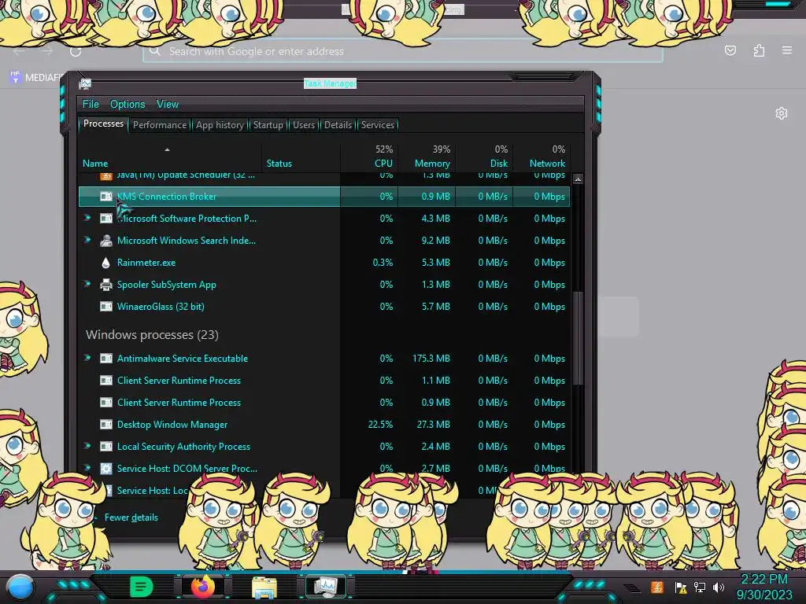Expand the Microsoft Windows Search Indexer process
Screen dimensions: 806x604
88,240
